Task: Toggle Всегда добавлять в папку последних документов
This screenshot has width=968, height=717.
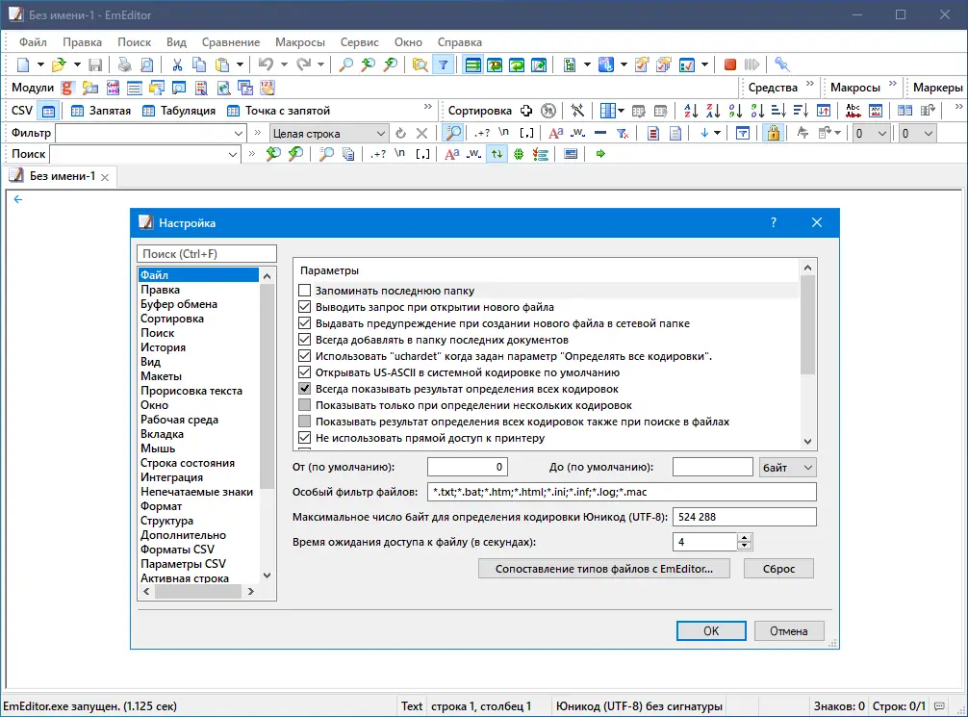Action: [x=304, y=340]
